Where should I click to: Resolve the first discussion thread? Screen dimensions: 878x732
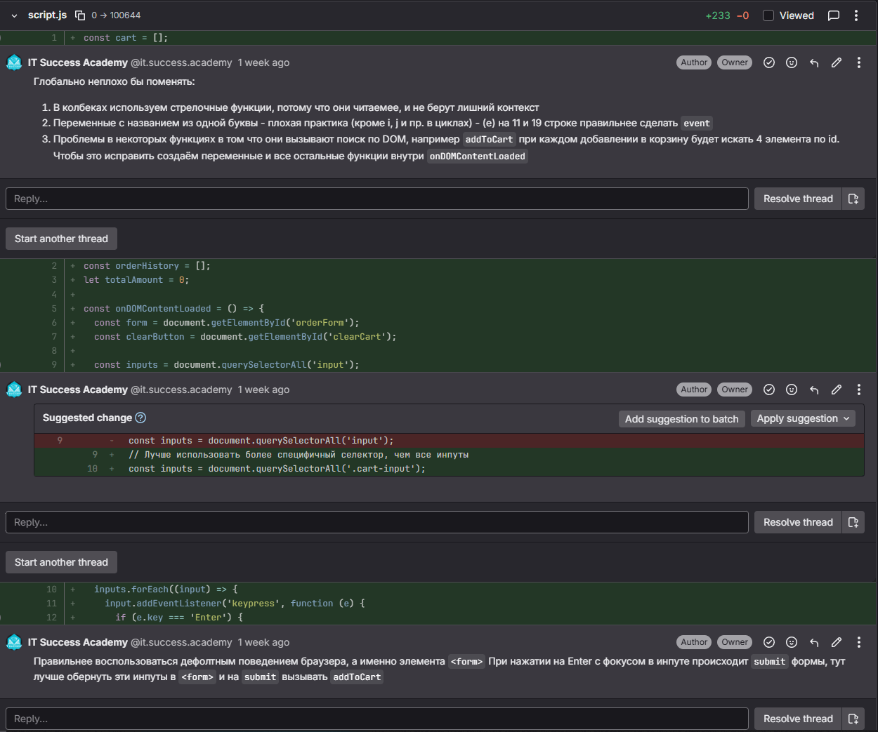click(798, 199)
